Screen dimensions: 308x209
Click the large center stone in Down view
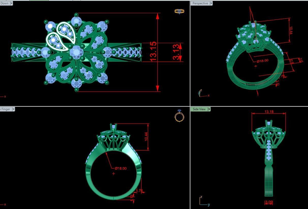point(76,52)
